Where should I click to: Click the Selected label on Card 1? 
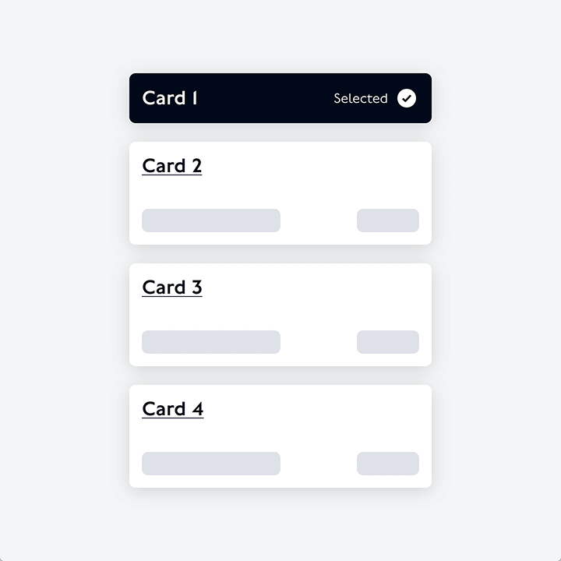[x=360, y=99]
